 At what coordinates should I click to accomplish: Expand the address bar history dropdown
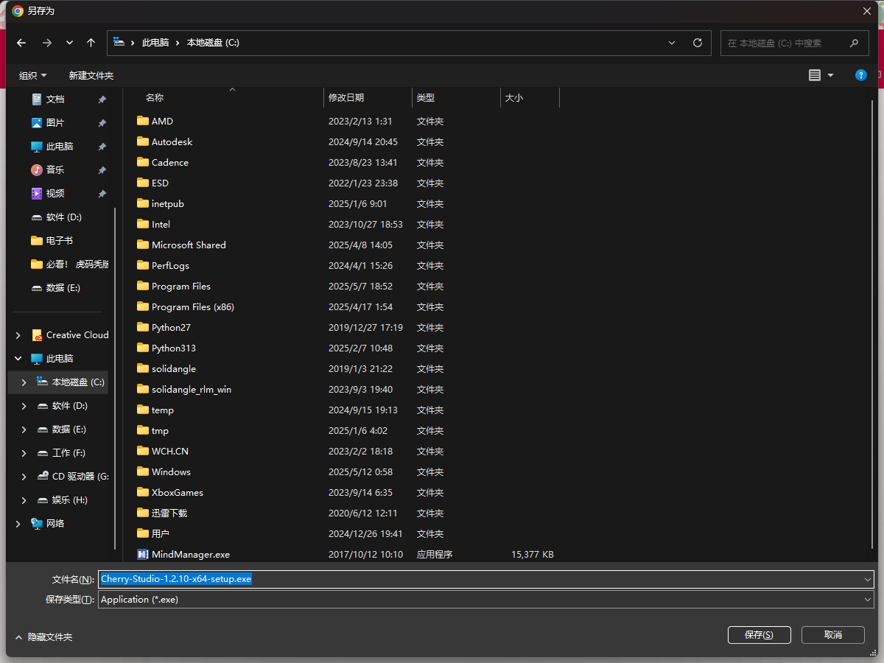coord(672,43)
